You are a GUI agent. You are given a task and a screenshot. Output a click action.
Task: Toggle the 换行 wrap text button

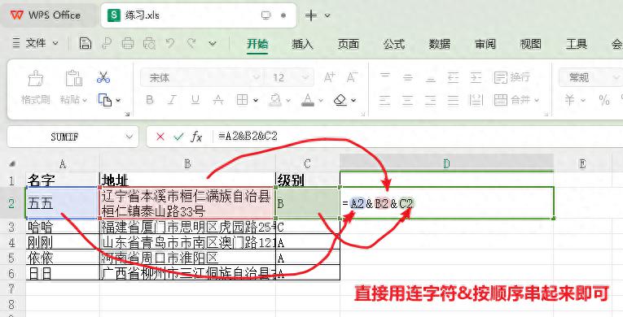click(512, 77)
